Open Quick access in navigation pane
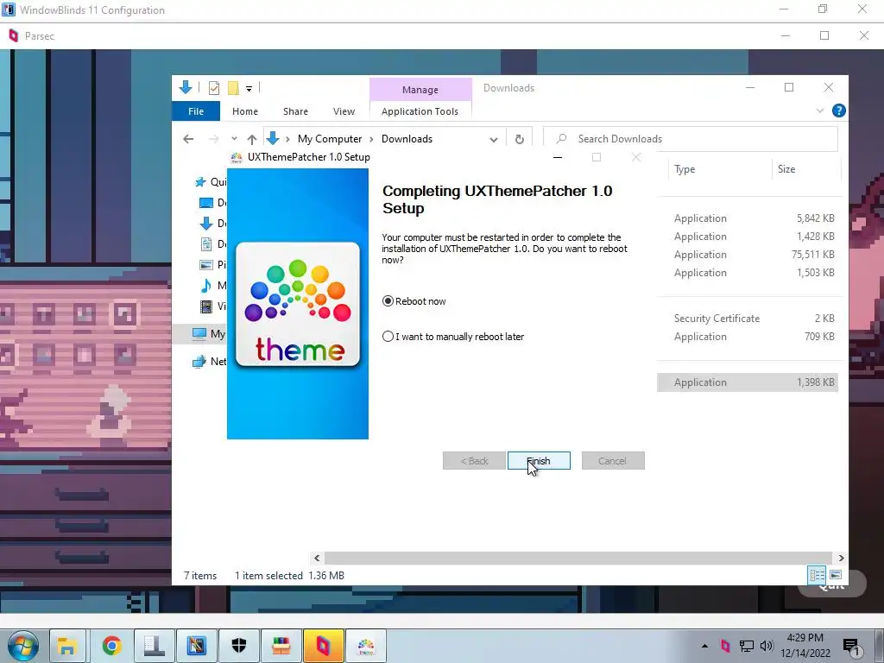The width and height of the screenshot is (884, 663). click(x=211, y=181)
